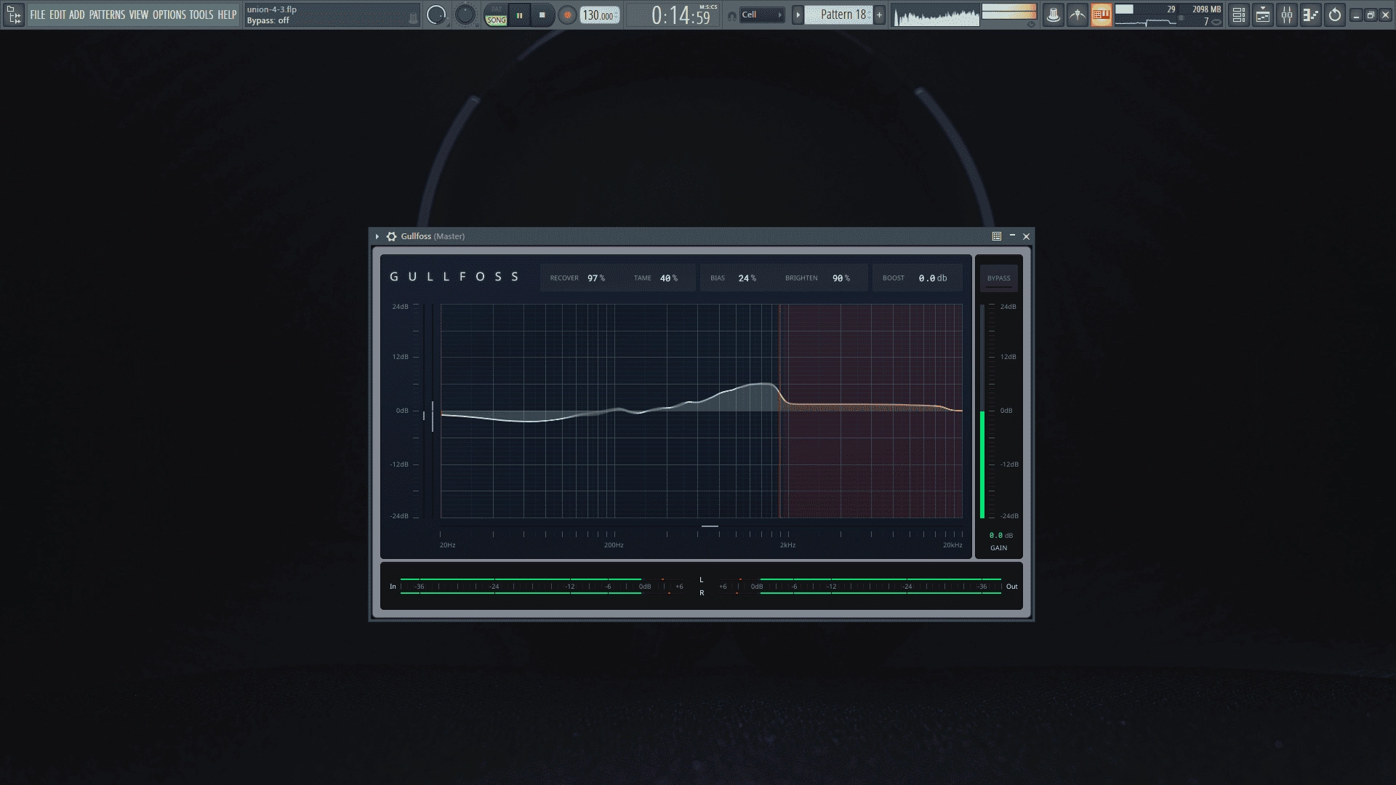
Task: Click the master volume knob
Action: (x=436, y=15)
